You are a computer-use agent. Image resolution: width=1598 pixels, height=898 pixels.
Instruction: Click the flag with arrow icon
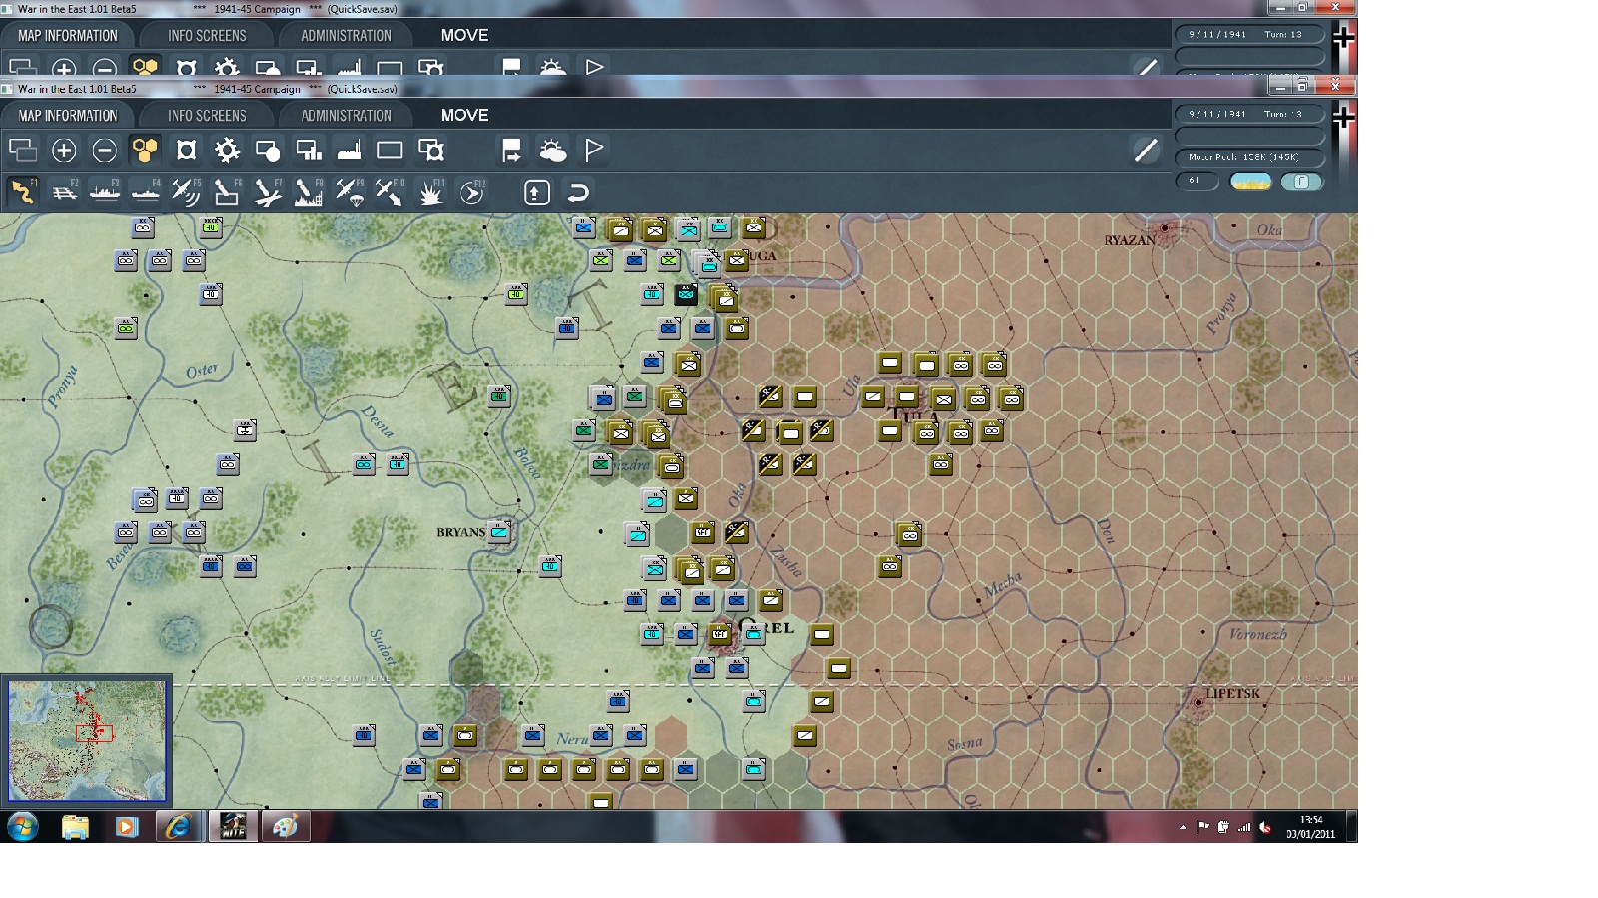click(x=511, y=150)
